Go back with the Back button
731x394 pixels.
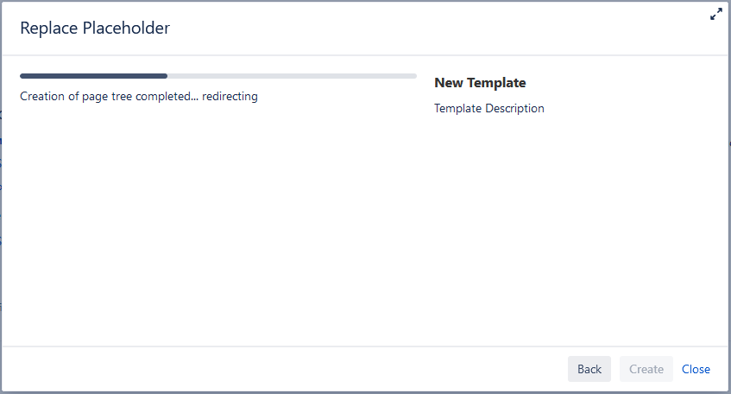click(x=589, y=369)
